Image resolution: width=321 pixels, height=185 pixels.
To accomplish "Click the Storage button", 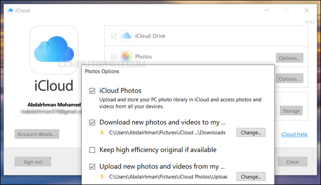I will pyautogui.click(x=291, y=111).
